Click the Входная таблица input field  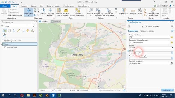tap(149, 37)
